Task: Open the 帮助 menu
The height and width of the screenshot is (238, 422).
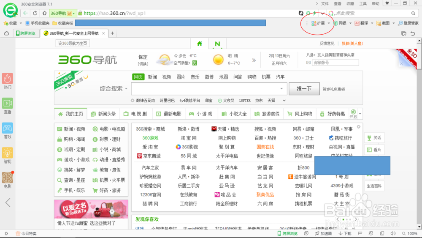Action: [x=376, y=3]
